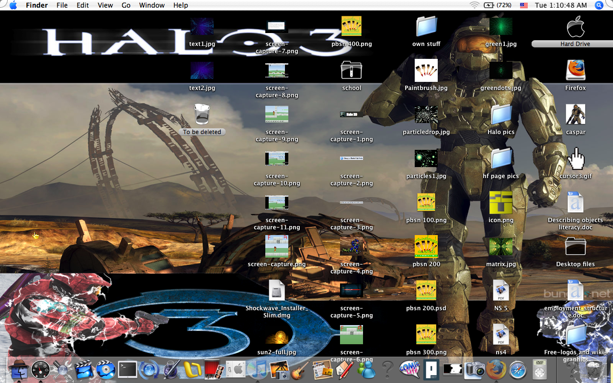This screenshot has width=613, height=383.
Task: Open the View menu
Action: pyautogui.click(x=105, y=5)
